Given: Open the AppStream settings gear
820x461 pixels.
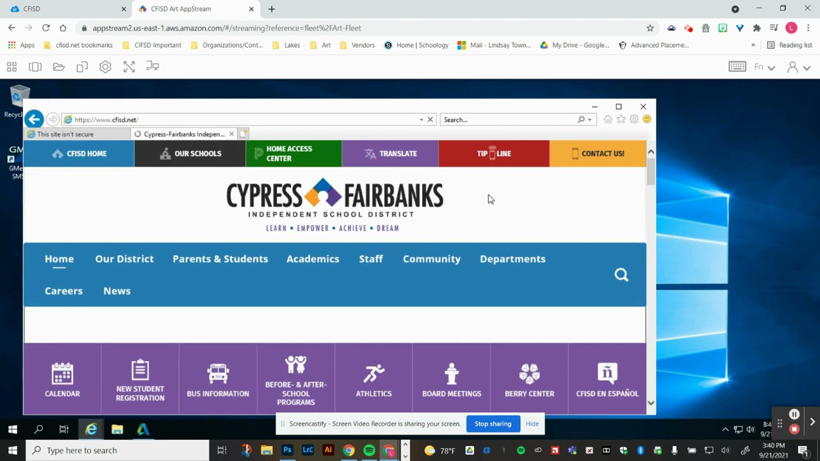Looking at the screenshot, I should [106, 67].
